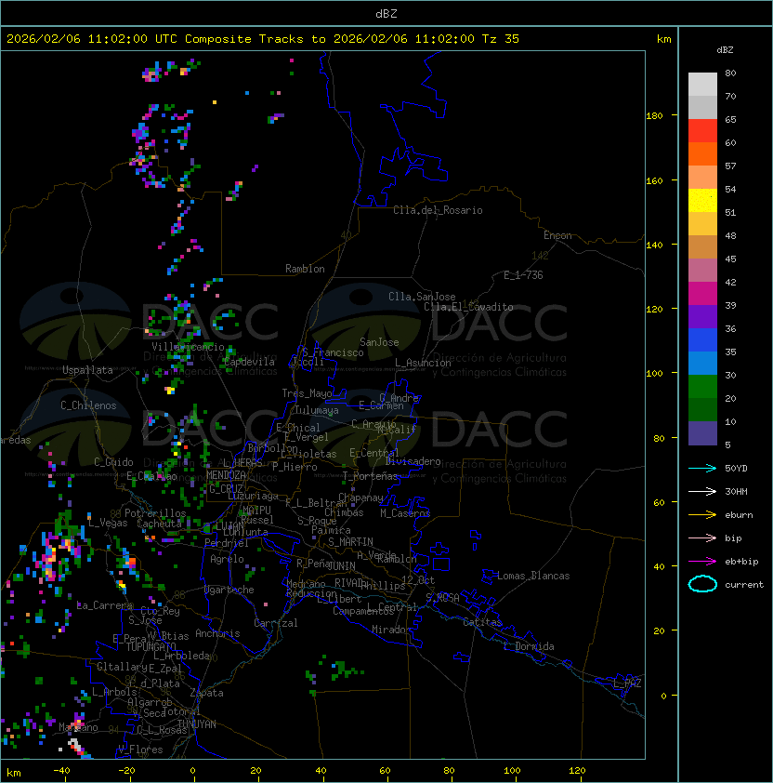Click the Lomas_Blancas location label
Viewport: 773px width, 783px height.
[x=533, y=576]
